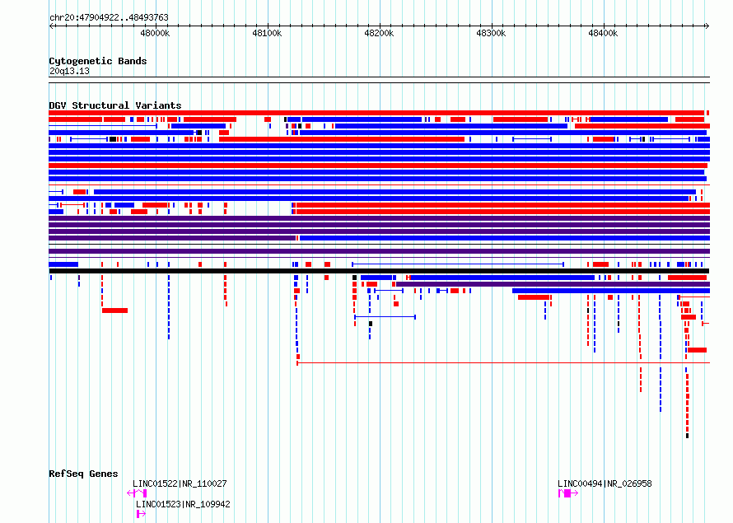The height and width of the screenshot is (523, 733).
Task: Click the RefSeq Genes track title
Action: point(83,474)
